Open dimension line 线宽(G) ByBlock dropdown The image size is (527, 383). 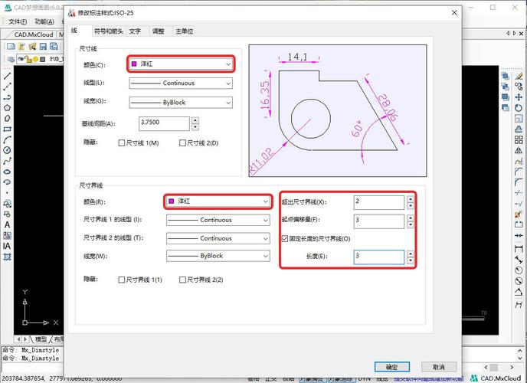(181, 103)
